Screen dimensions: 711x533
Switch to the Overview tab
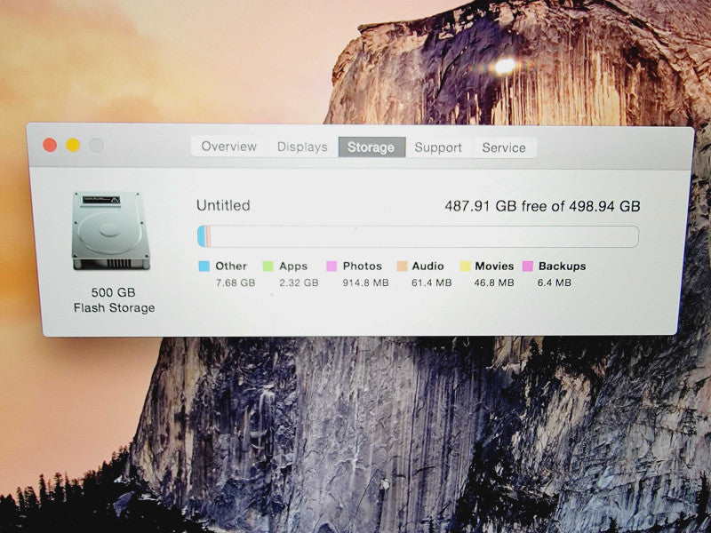(229, 147)
